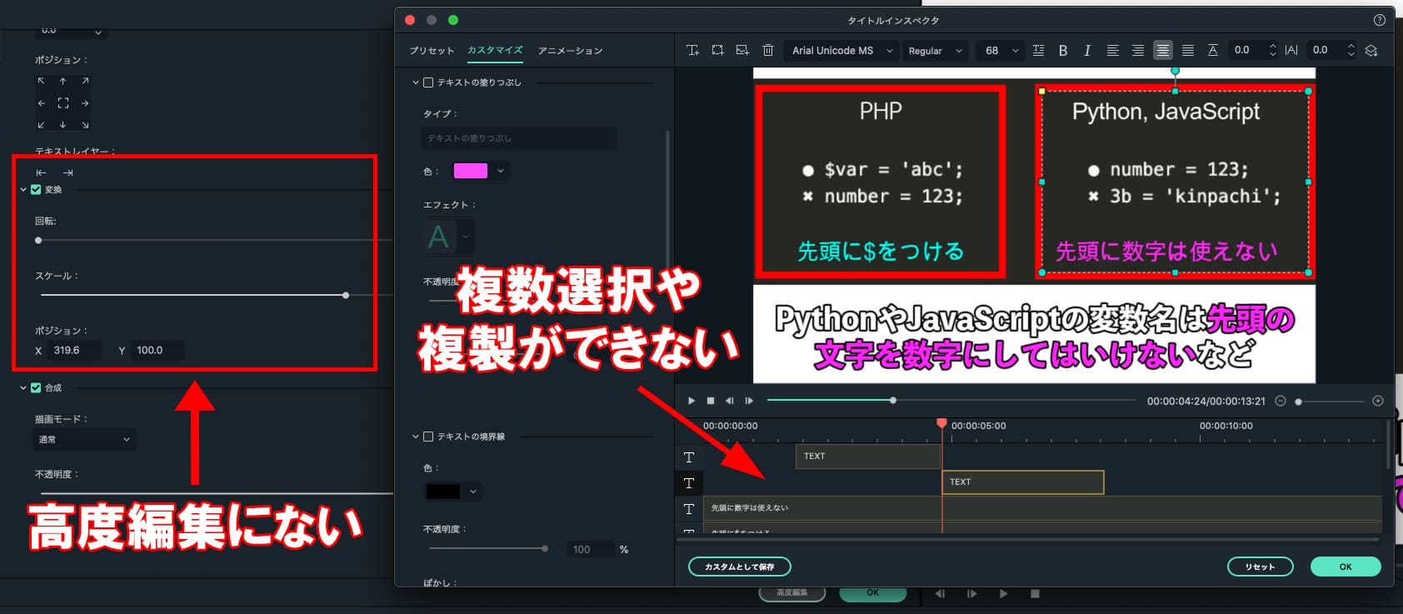
Task: Click the add text box icon
Action: tap(692, 51)
